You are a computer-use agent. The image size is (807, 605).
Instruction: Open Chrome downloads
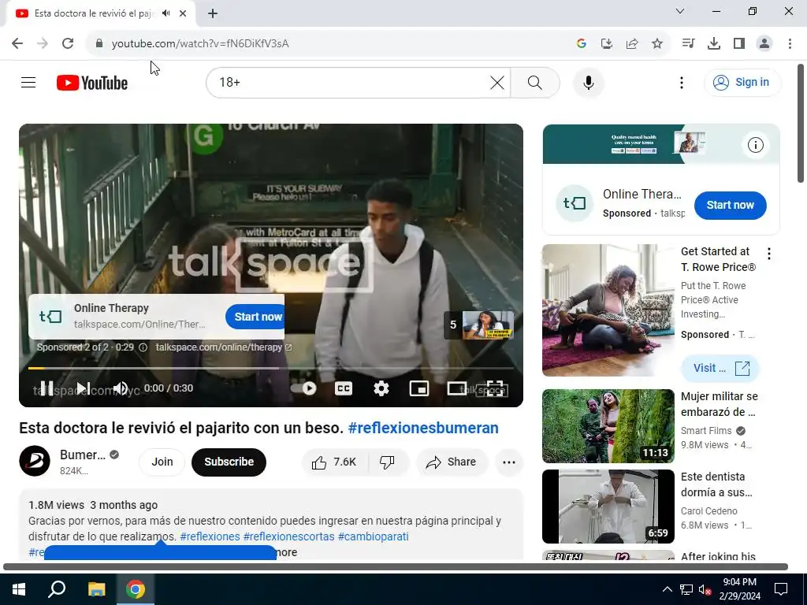click(713, 43)
